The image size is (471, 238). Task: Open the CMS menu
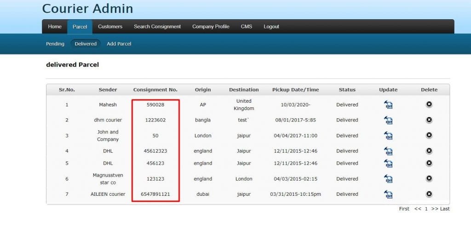[247, 27]
